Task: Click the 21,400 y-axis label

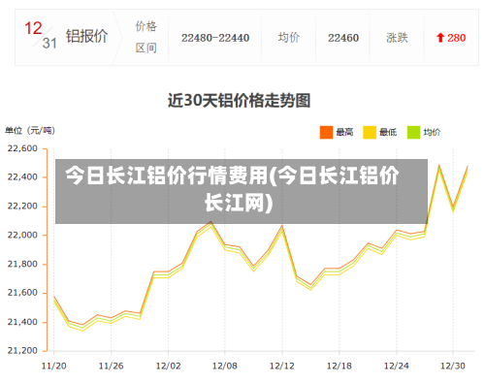Action: (22, 322)
